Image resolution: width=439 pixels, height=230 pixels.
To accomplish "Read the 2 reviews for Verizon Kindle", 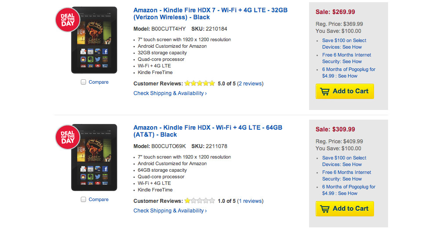I will (x=250, y=84).
